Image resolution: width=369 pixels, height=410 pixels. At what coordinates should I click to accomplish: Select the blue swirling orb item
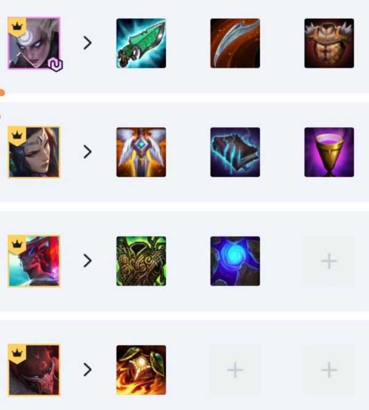click(235, 261)
